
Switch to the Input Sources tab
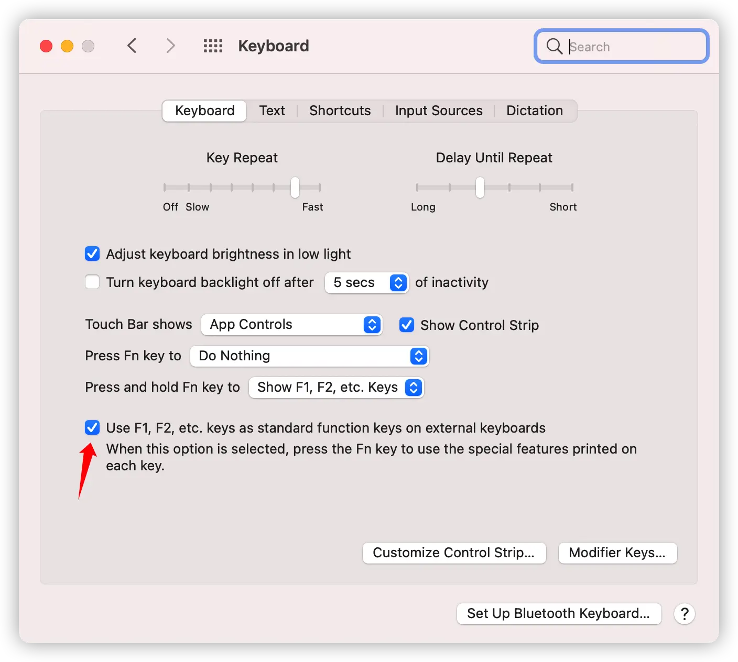439,111
